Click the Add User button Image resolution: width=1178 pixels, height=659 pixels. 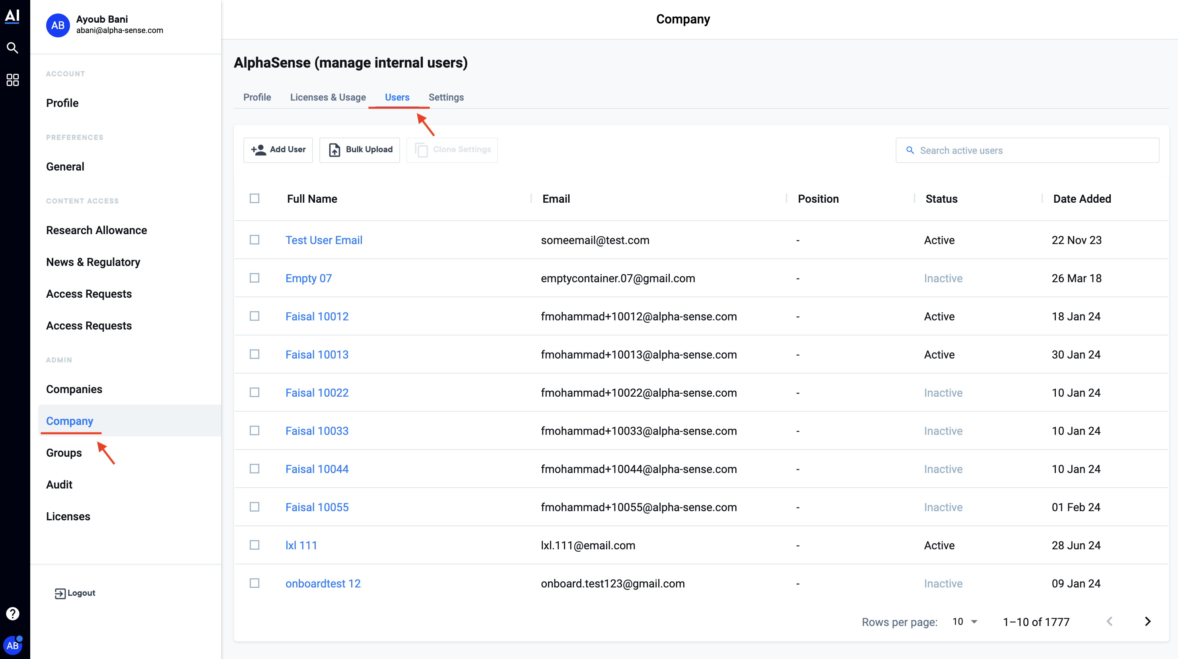click(x=278, y=150)
